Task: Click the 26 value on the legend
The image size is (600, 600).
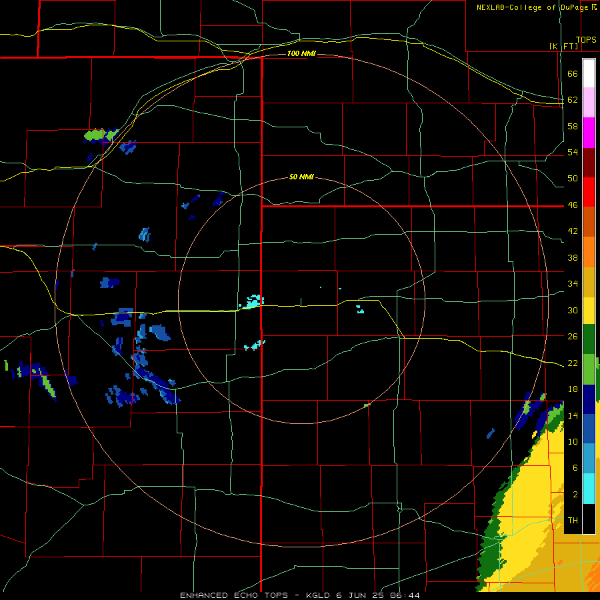Action: (573, 337)
